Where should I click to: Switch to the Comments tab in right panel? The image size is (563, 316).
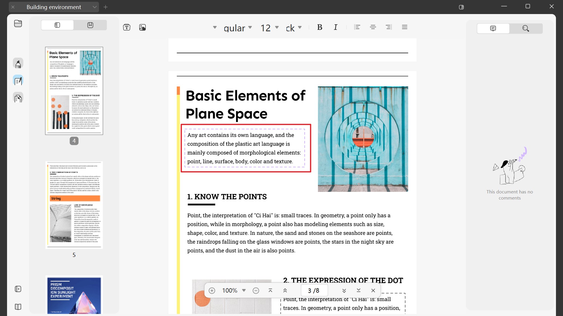(493, 28)
